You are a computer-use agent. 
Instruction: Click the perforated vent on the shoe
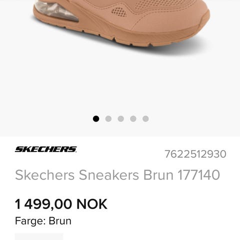click(x=119, y=12)
